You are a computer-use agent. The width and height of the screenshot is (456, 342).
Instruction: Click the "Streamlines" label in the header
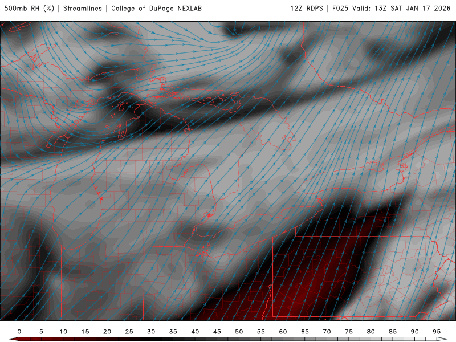[83, 8]
